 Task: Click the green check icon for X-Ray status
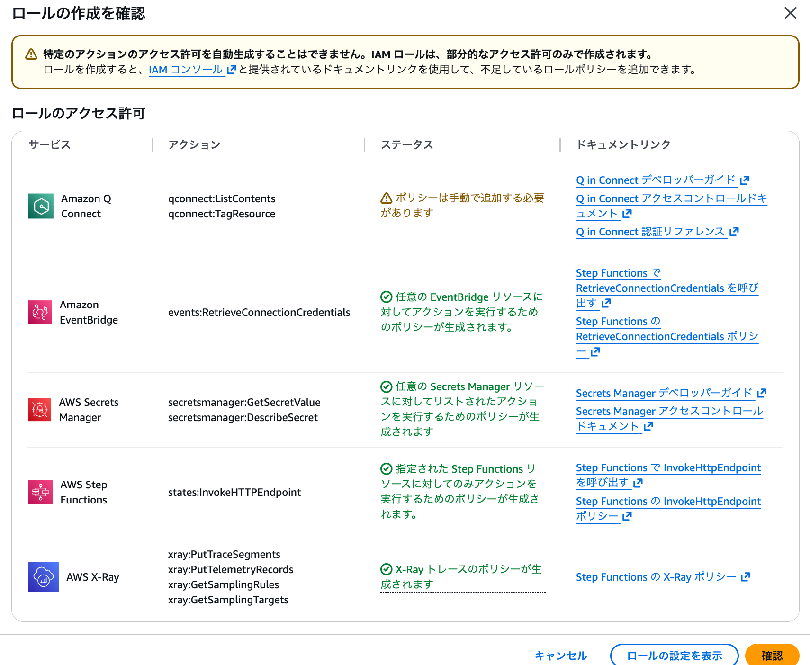386,569
